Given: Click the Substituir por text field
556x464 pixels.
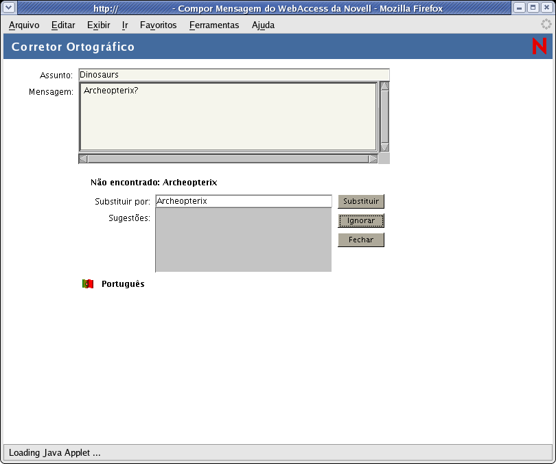Looking at the screenshot, I should [x=244, y=201].
